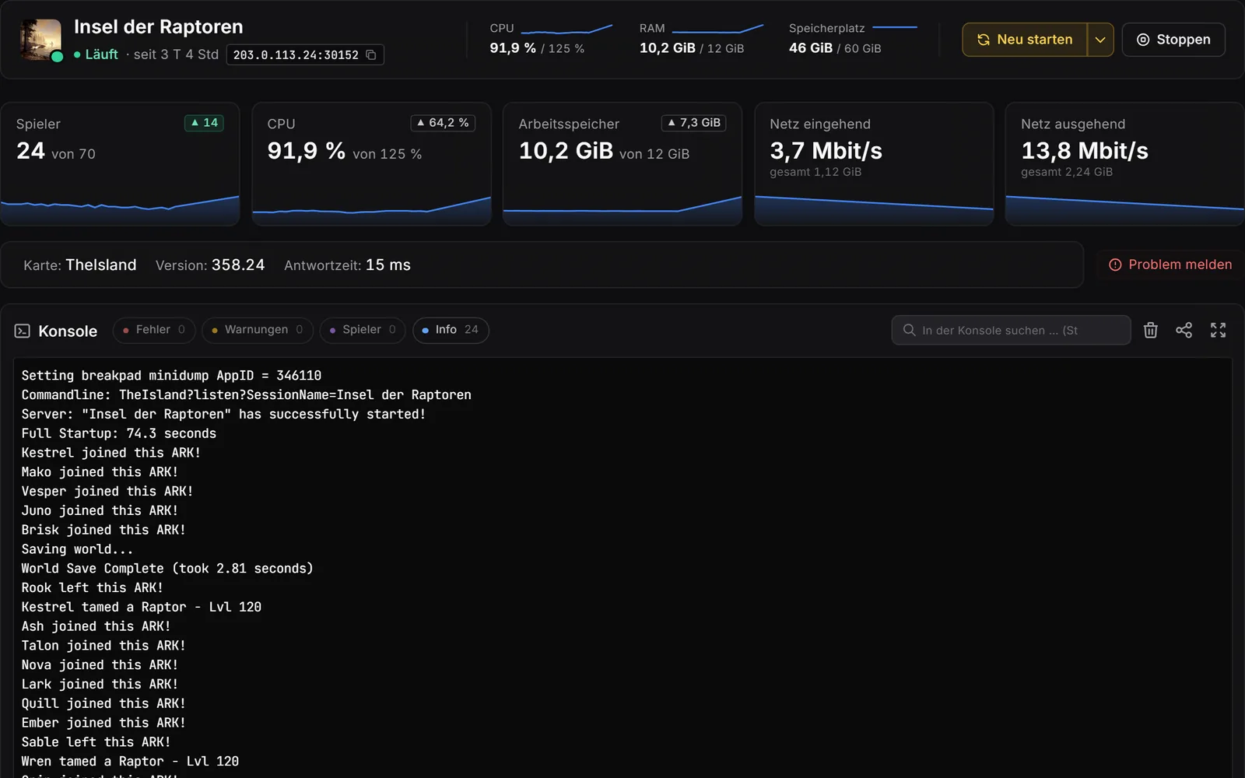Clear the console with the trash icon
This screenshot has width=1245, height=778.
1151,330
